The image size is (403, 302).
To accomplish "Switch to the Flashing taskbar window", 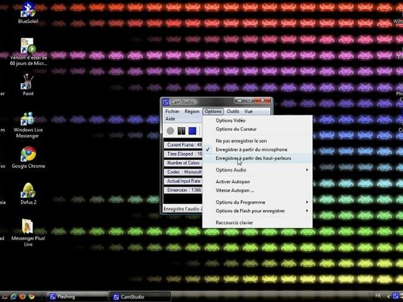I will (x=77, y=297).
